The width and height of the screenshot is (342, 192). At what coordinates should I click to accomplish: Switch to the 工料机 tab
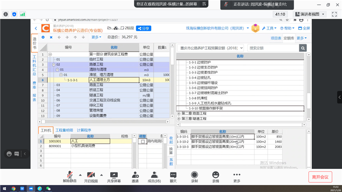pos(46,130)
